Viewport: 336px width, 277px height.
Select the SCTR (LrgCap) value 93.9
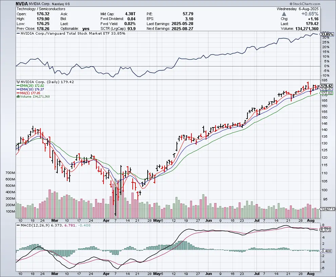[132, 29]
